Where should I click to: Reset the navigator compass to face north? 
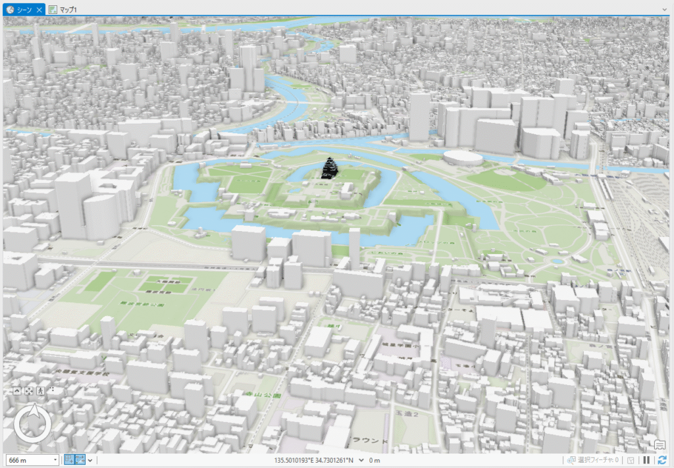click(32, 423)
